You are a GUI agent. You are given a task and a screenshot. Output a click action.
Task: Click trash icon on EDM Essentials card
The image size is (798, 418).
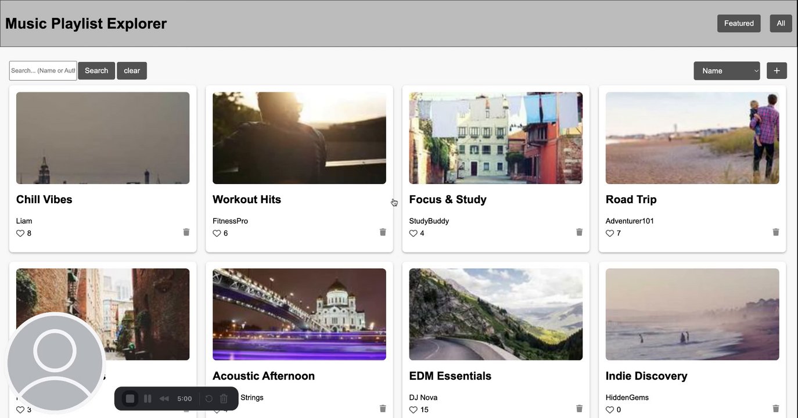pos(579,409)
